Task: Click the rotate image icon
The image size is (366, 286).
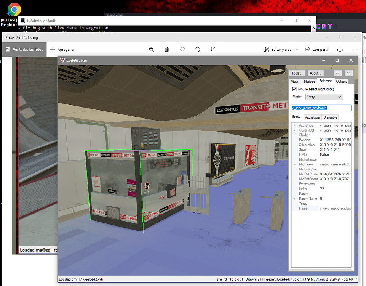Action: (x=197, y=50)
